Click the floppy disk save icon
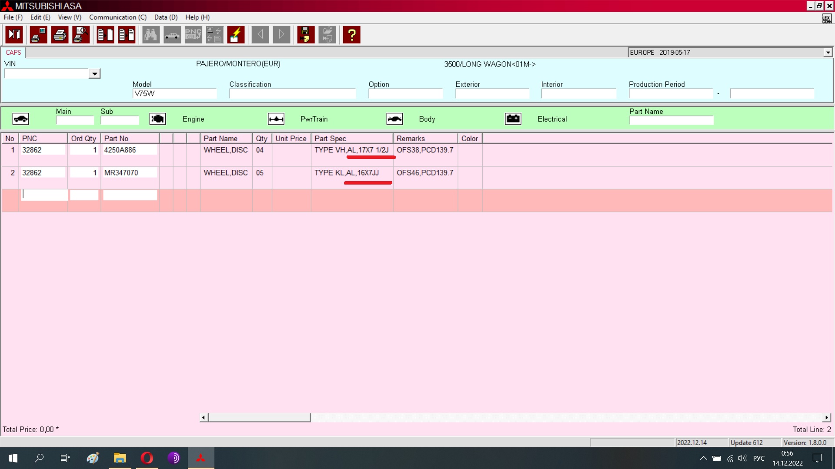The width and height of the screenshot is (835, 469). pyautogui.click(x=306, y=35)
